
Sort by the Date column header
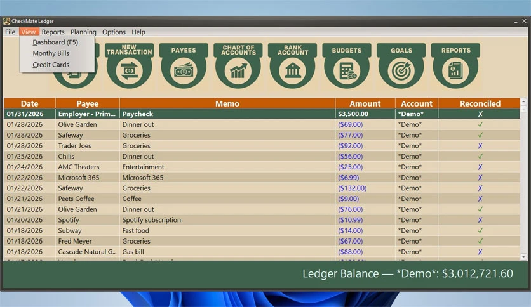coord(29,103)
